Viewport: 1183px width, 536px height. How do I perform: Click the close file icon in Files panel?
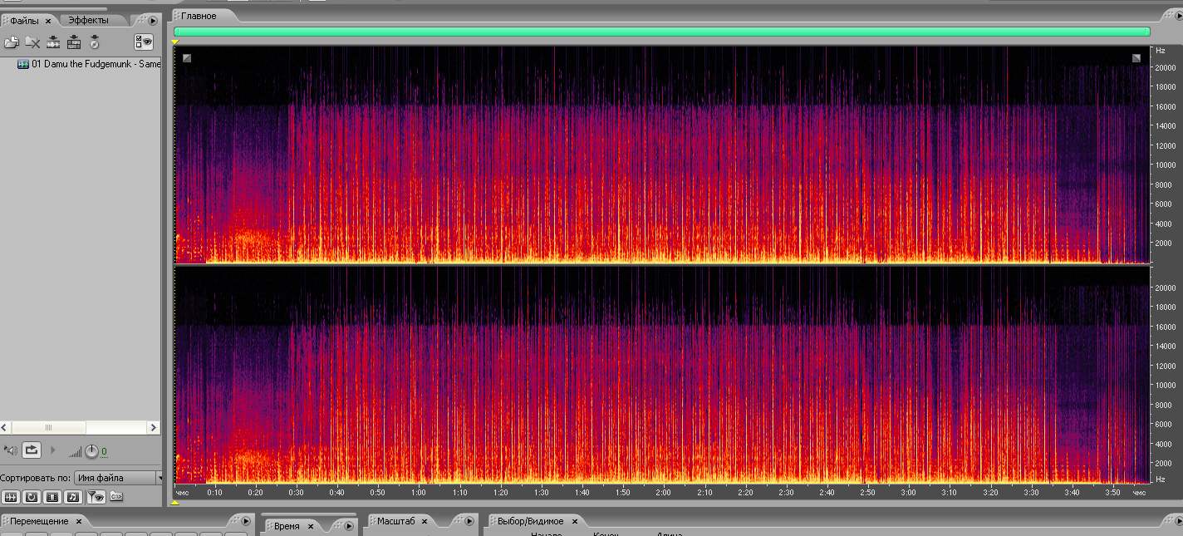pos(32,42)
